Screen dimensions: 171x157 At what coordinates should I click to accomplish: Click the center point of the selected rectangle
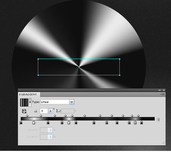(x=79, y=67)
